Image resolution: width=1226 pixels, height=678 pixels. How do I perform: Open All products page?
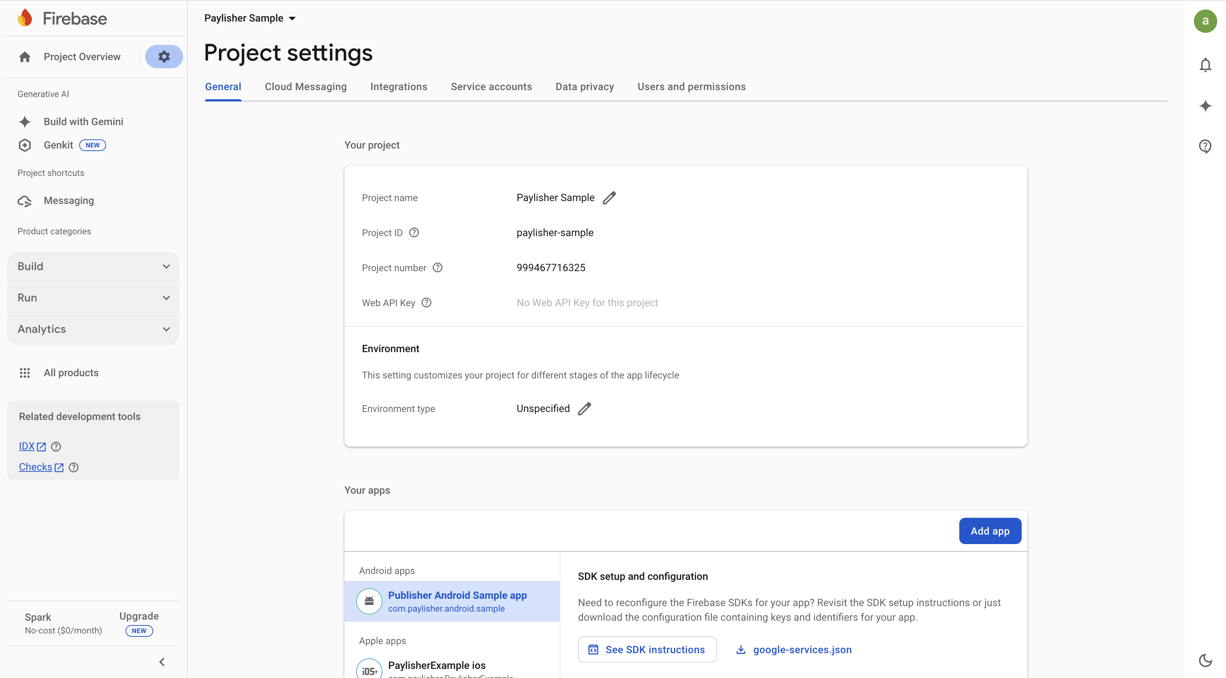pyautogui.click(x=71, y=373)
